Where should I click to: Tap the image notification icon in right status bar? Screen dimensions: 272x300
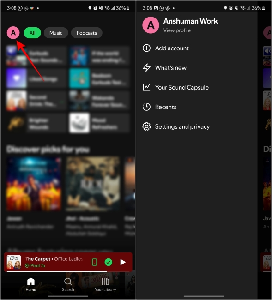156,8
